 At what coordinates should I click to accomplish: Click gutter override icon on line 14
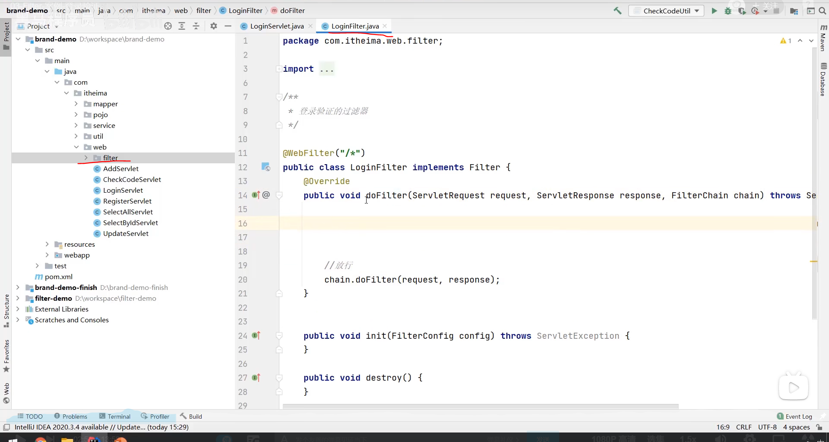tap(256, 195)
